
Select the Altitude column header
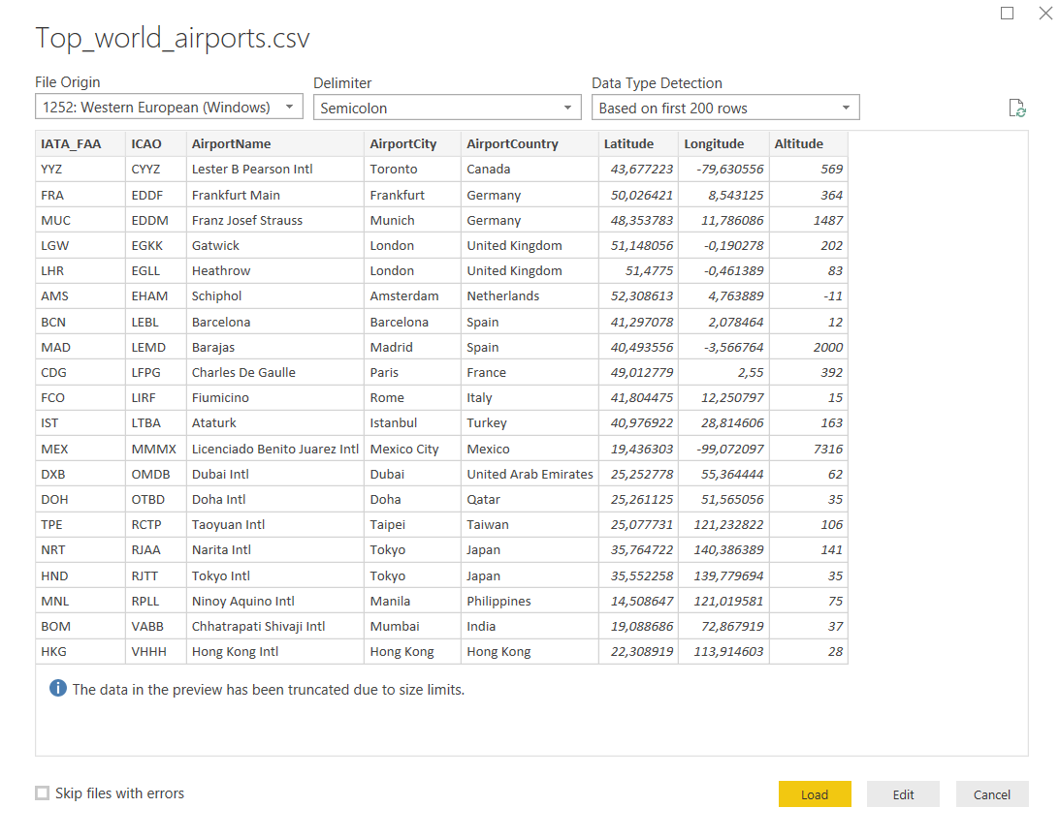pyautogui.click(x=795, y=143)
